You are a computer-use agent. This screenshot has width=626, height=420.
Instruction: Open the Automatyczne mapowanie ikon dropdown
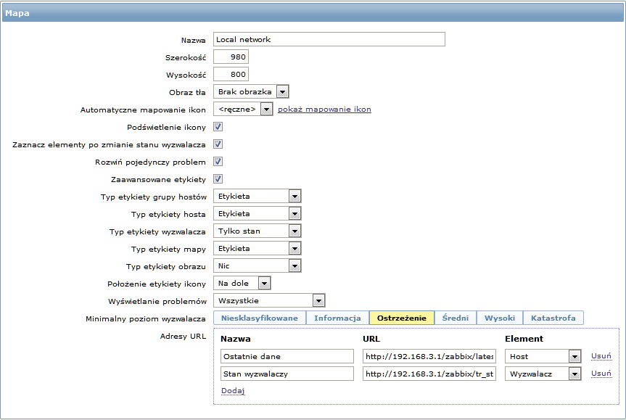(243, 109)
